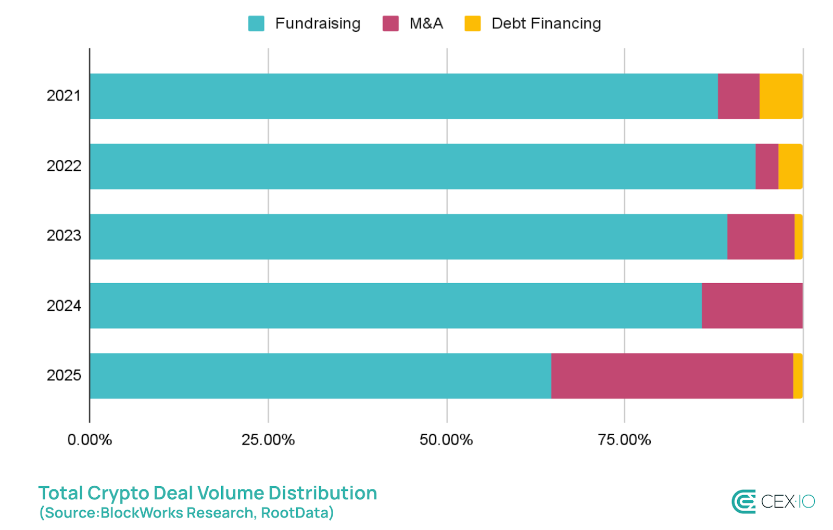Click the 2025 Debt Financing yellow sliver
Image resolution: width=833 pixels, height=530 pixels.
tap(798, 376)
